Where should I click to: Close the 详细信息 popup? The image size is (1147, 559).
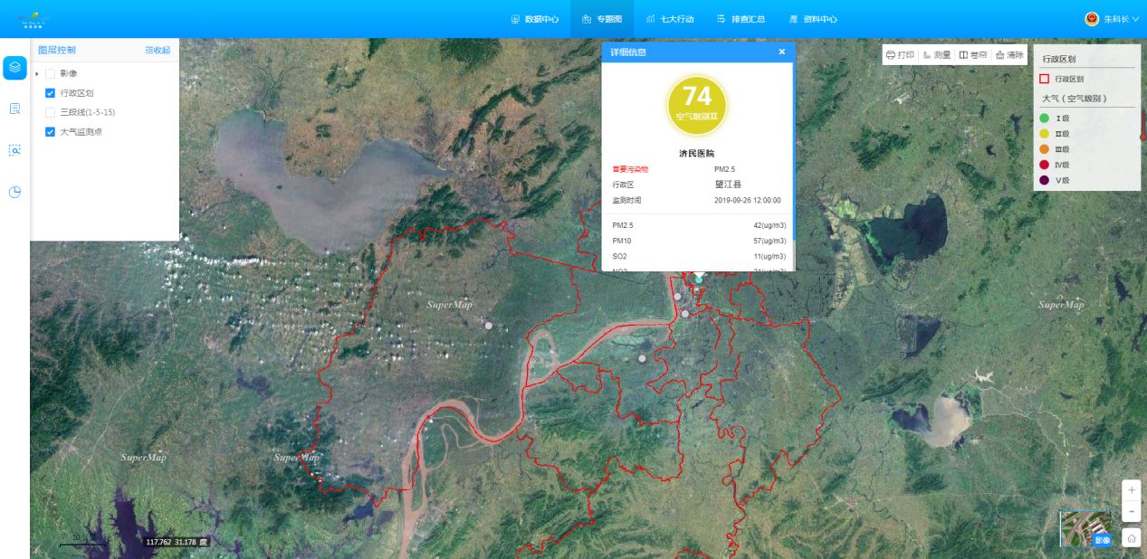pos(782,52)
